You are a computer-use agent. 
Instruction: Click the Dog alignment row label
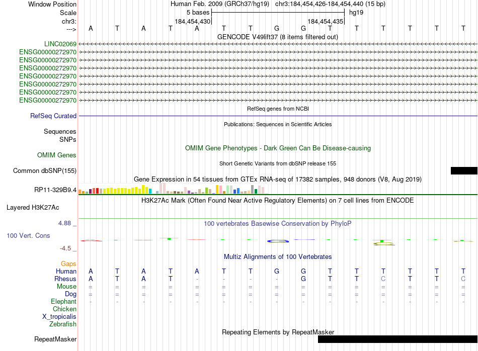pyautogui.click(x=70, y=294)
